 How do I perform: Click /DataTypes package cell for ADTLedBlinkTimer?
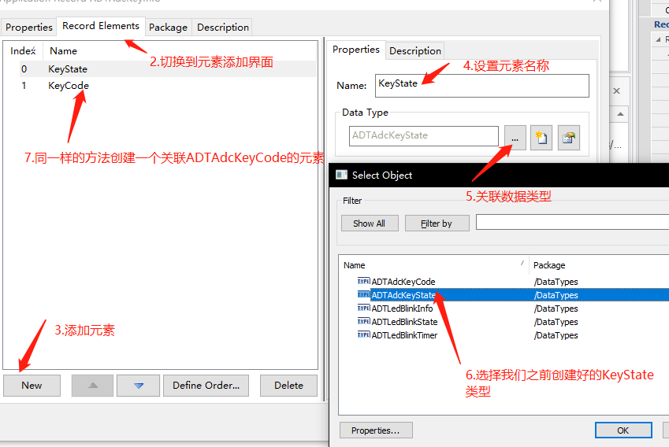(x=556, y=335)
